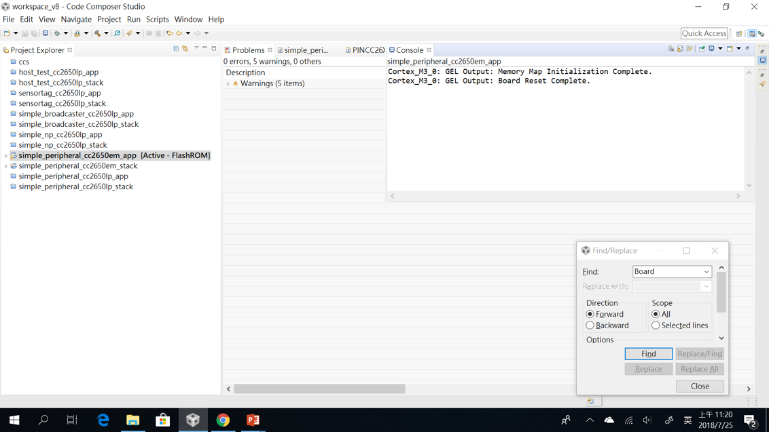Click the Find text input field

(x=668, y=271)
